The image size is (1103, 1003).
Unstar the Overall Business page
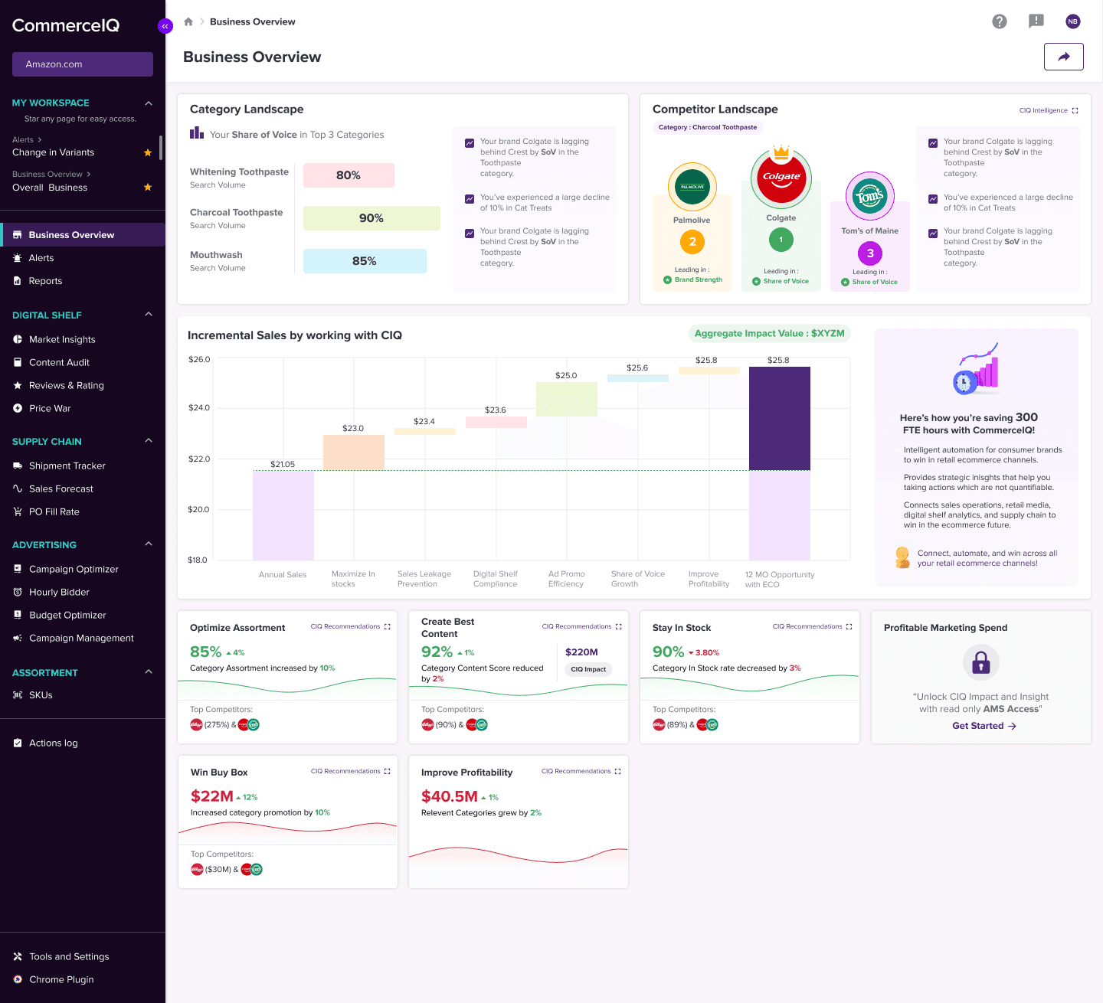(148, 187)
